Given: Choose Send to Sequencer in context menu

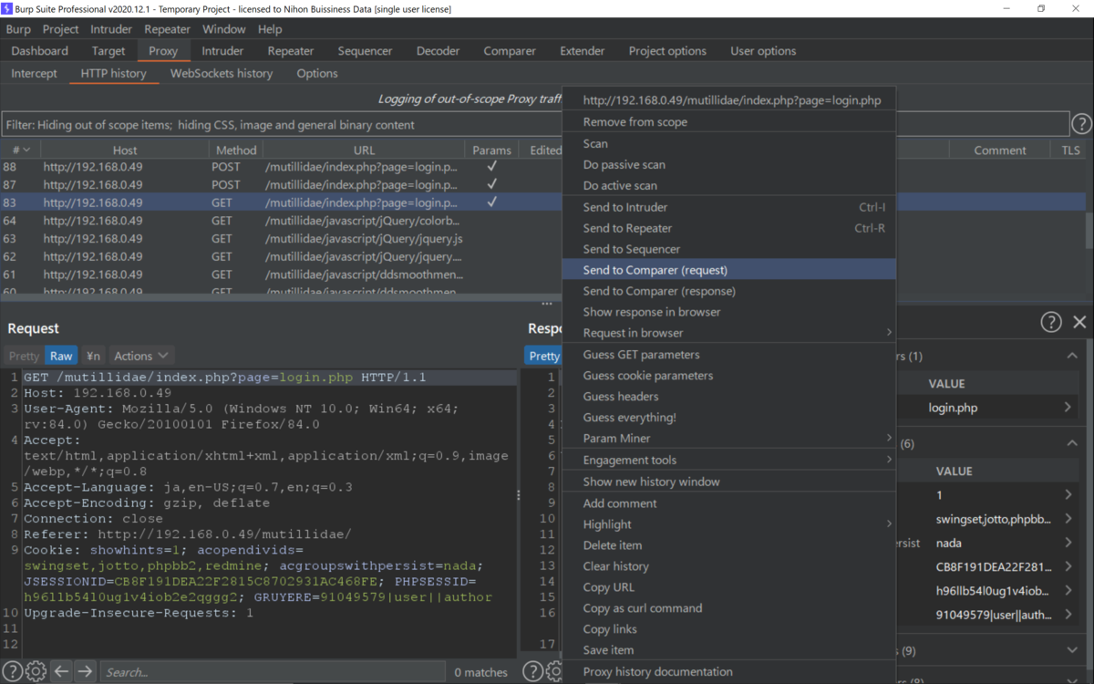Looking at the screenshot, I should [x=729, y=249].
